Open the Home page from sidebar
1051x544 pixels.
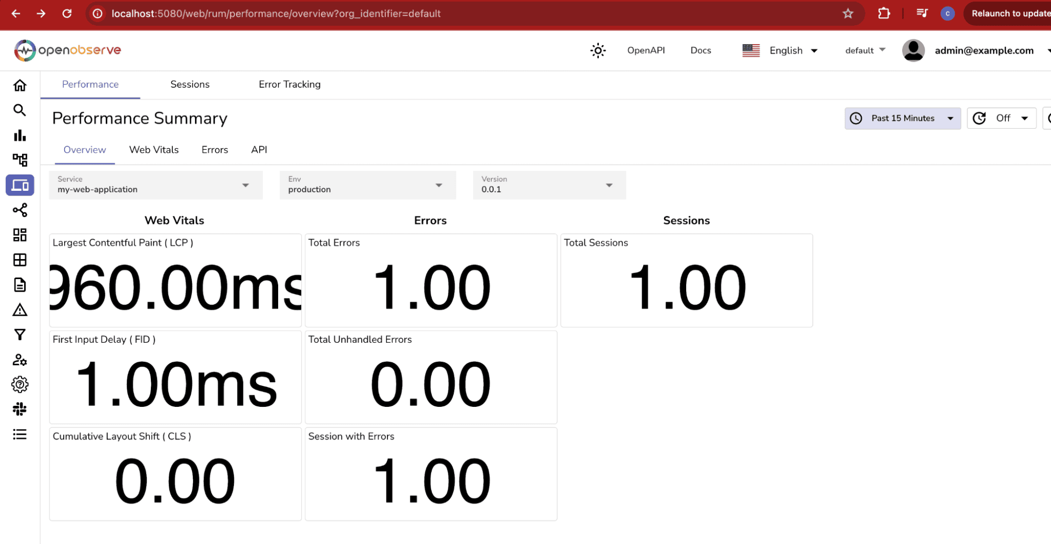(x=19, y=85)
